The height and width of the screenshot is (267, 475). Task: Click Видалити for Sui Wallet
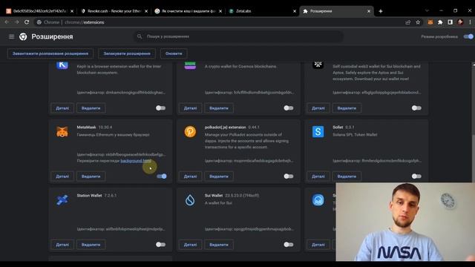(219, 245)
